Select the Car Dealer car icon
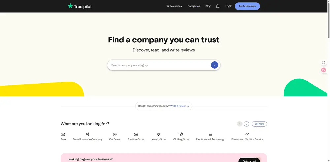 click(x=115, y=134)
